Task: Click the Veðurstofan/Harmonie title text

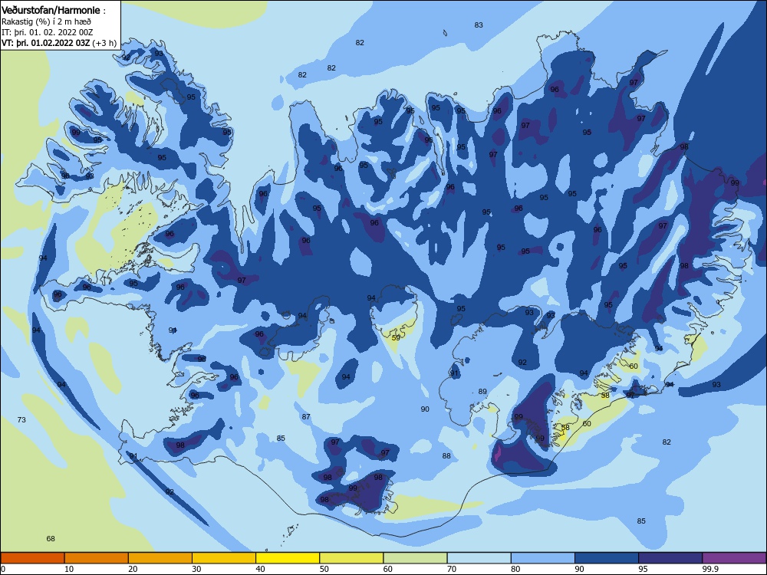Action: pos(51,10)
